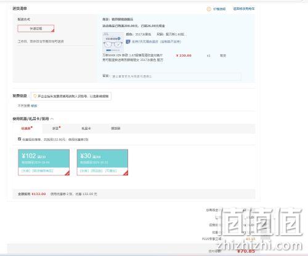Image resolution: width=308 pixels, height=256 pixels.
Task: Collapse the coupon/gift card section chevron
Action: [x=52, y=119]
